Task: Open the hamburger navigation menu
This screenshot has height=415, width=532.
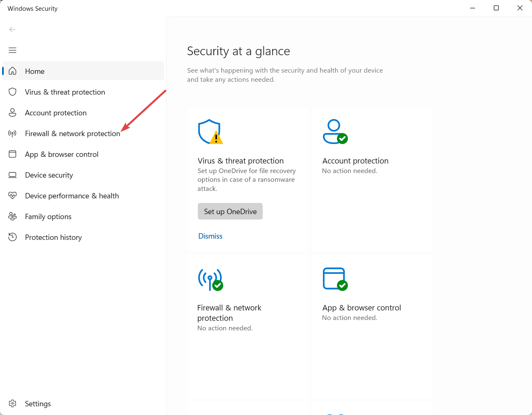Action: (x=12, y=50)
